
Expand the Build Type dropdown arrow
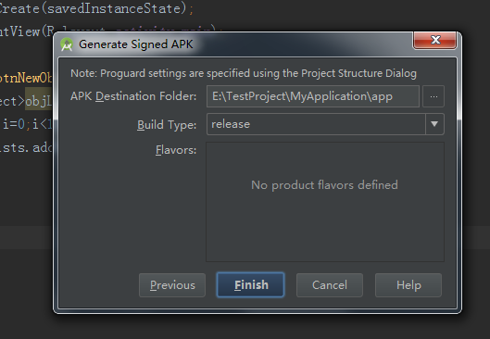(x=434, y=124)
